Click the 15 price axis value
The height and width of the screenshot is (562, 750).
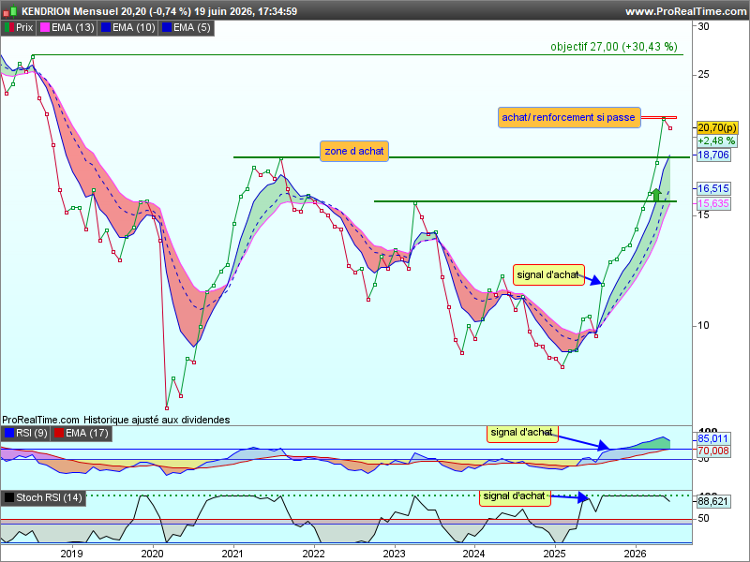coord(704,214)
